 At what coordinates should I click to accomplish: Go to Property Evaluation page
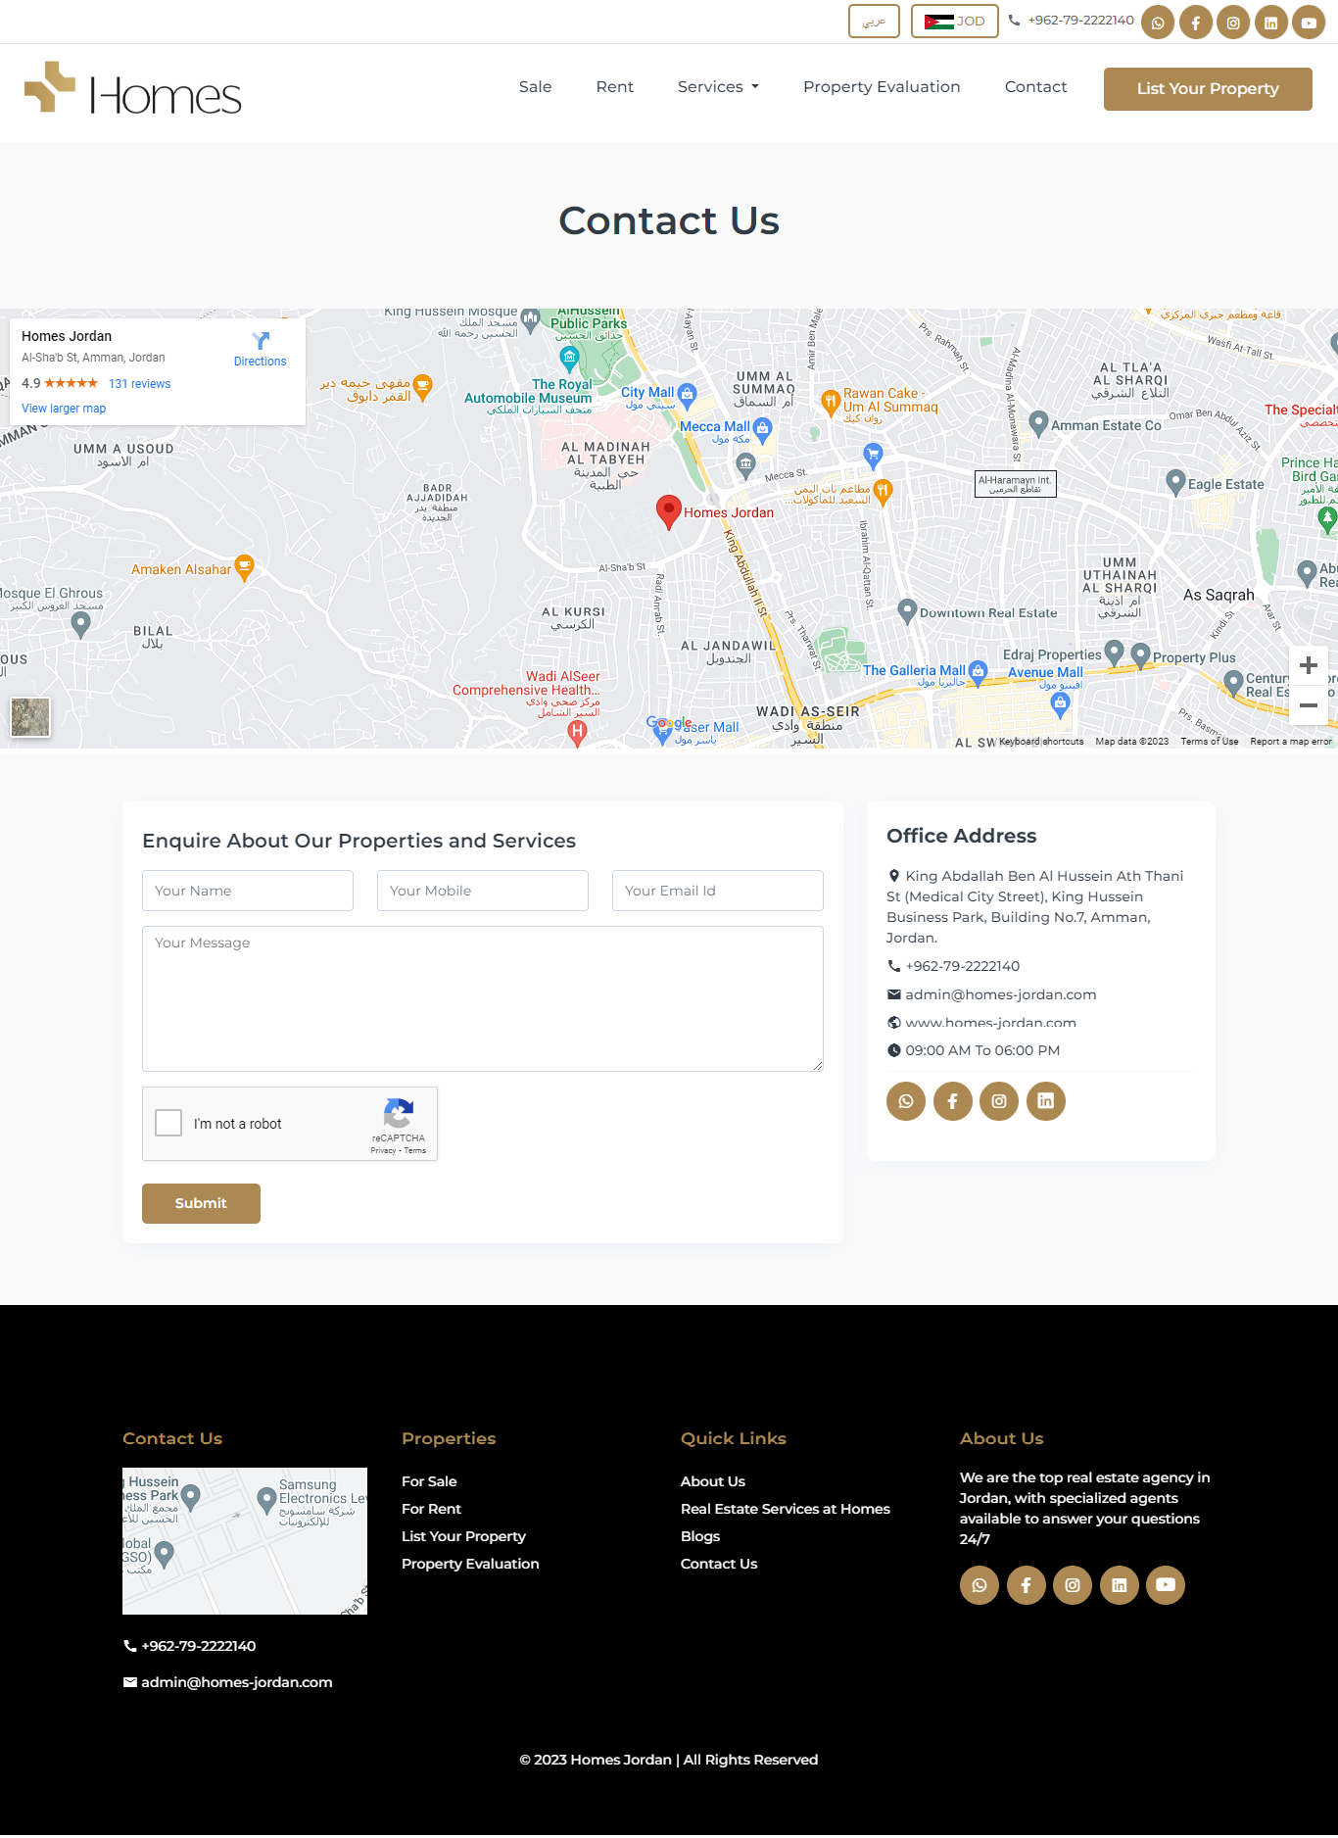[882, 87]
